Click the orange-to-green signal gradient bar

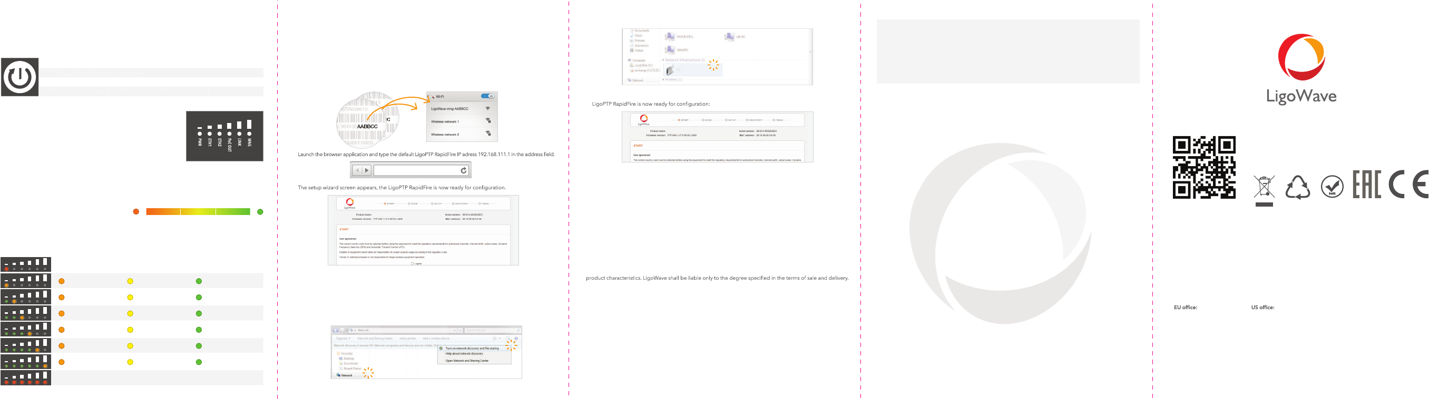(198, 212)
